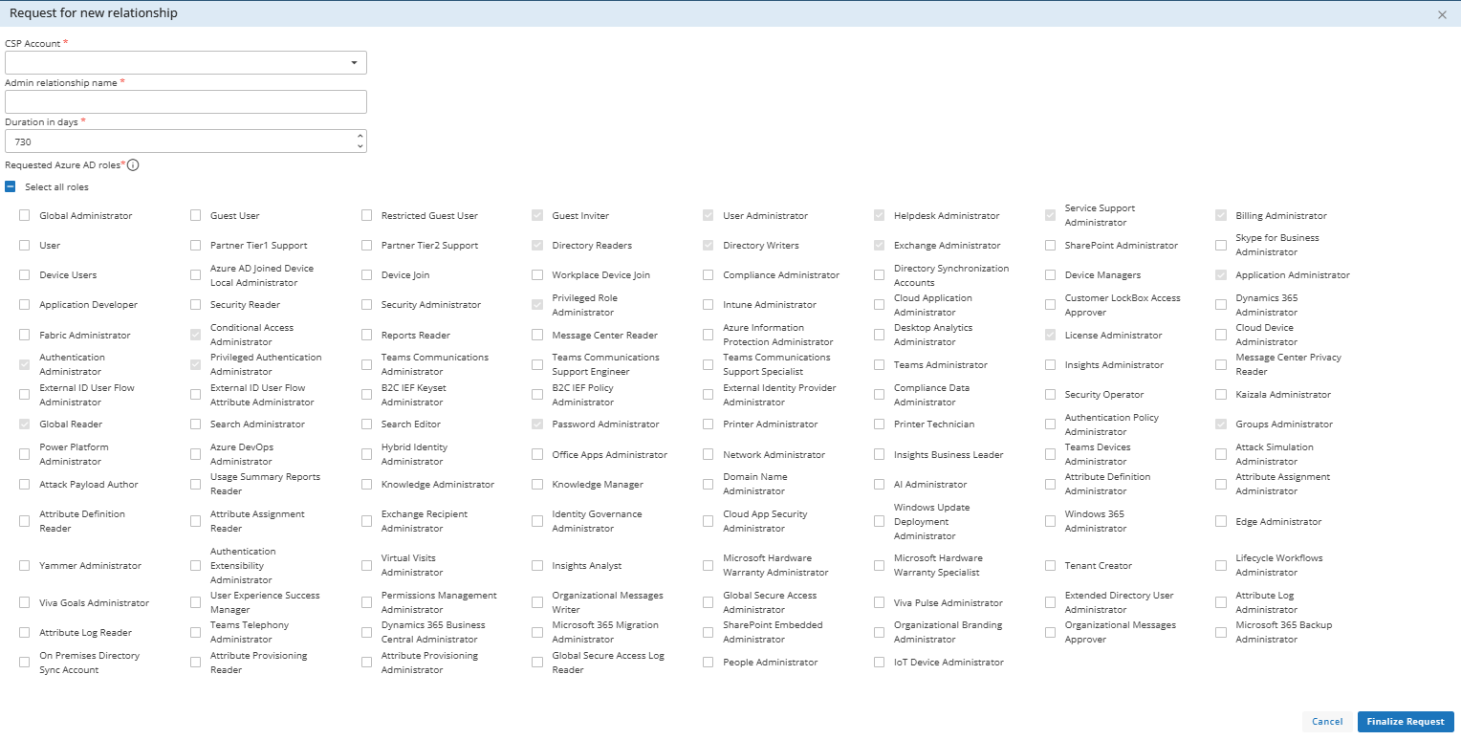Uncheck the Helpdesk Administrator role

tap(879, 215)
